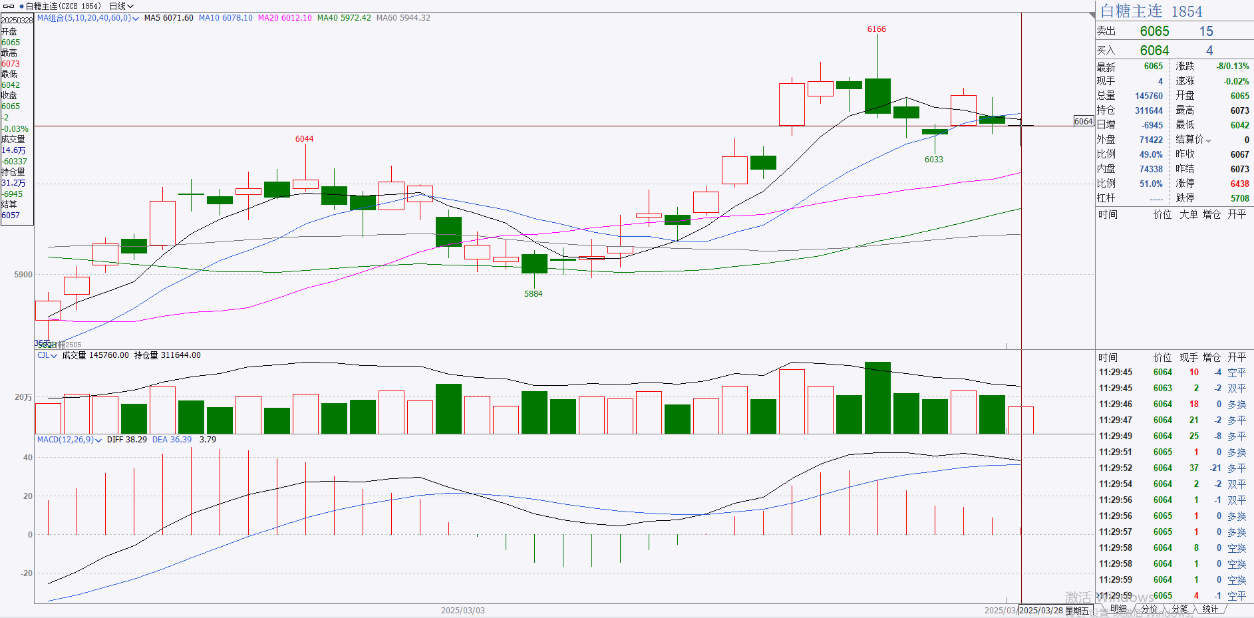
Task: Click the chain link icon beside 白糖主连
Action: coord(9,6)
